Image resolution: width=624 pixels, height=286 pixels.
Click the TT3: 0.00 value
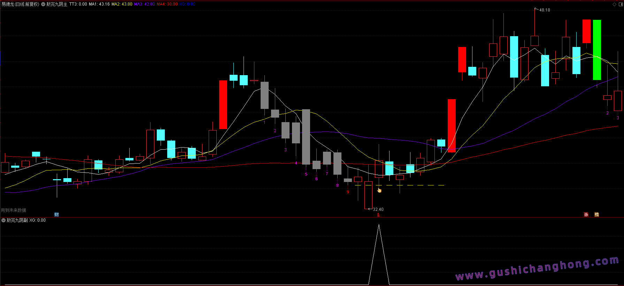[x=78, y=4]
